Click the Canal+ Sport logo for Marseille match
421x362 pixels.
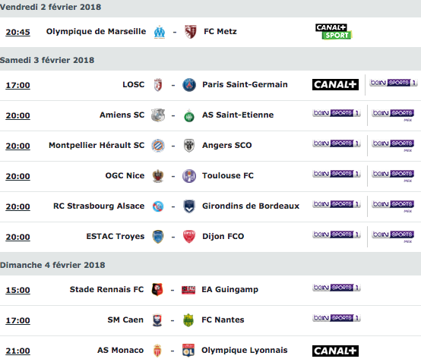click(334, 32)
